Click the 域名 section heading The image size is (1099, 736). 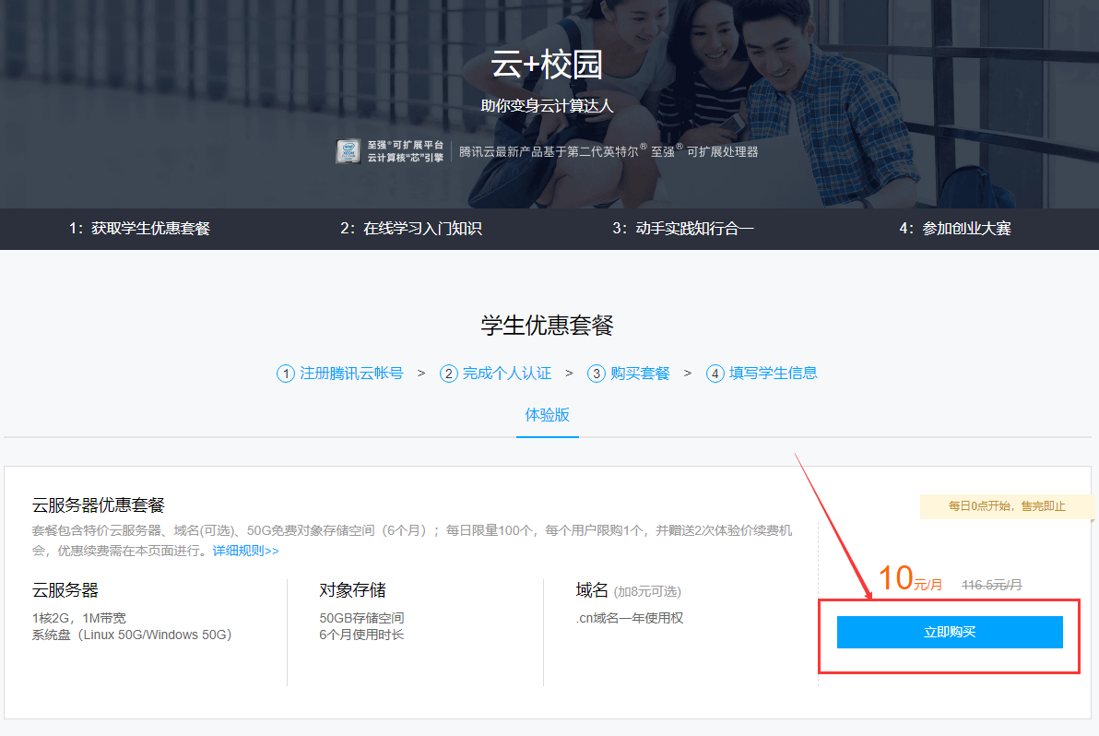592,590
